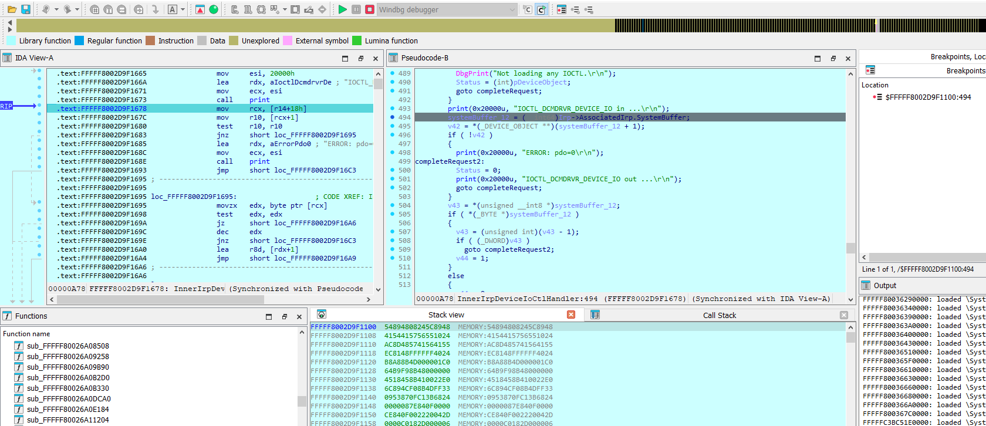Select the breakpoint $FFFFF8002D9F1100:494 entry

tap(929, 97)
